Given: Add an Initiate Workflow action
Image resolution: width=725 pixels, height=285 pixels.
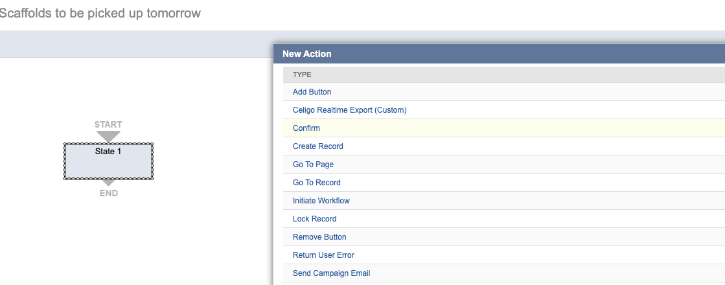Looking at the screenshot, I should tap(321, 200).
